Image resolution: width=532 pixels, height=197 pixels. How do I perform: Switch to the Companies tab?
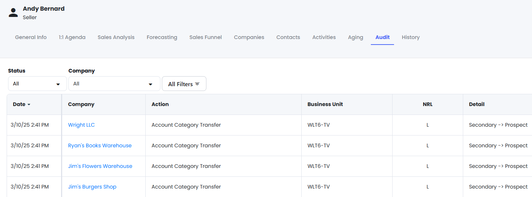tap(249, 37)
